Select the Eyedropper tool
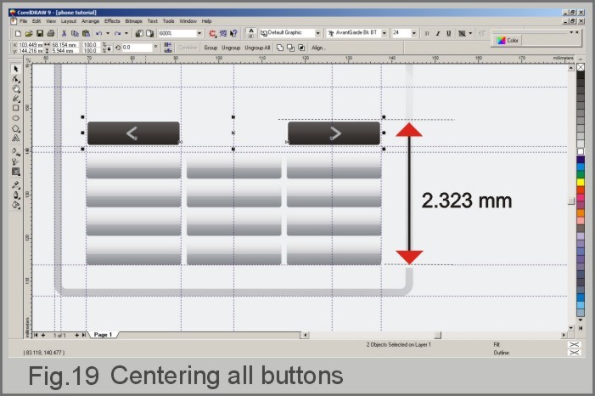This screenshot has height=396, width=595. (x=15, y=185)
